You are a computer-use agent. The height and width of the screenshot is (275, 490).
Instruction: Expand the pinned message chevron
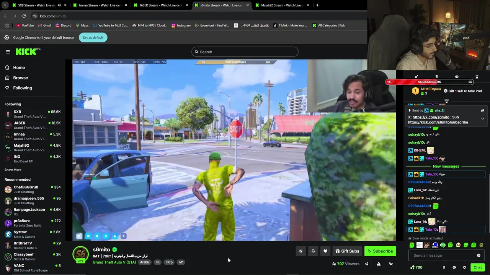[x=482, y=119]
